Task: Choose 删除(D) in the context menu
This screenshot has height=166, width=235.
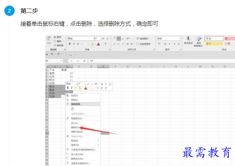Action: click(83, 127)
